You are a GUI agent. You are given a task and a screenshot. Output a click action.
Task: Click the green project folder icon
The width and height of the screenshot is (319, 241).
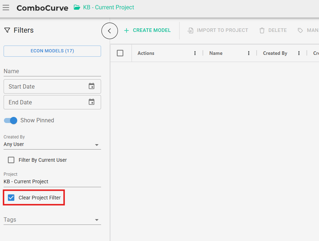77,8
